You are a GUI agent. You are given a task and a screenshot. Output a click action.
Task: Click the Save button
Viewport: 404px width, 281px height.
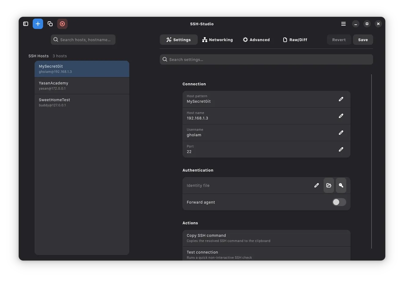point(363,40)
